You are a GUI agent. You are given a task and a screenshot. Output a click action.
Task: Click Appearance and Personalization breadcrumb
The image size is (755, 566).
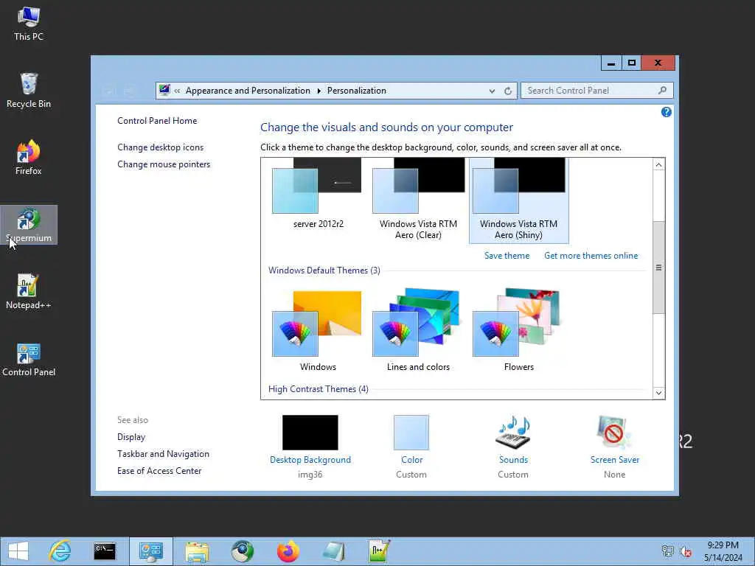click(248, 91)
